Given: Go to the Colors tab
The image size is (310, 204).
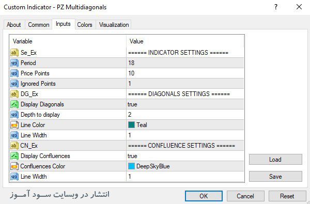Looking at the screenshot, I should coord(85,25).
